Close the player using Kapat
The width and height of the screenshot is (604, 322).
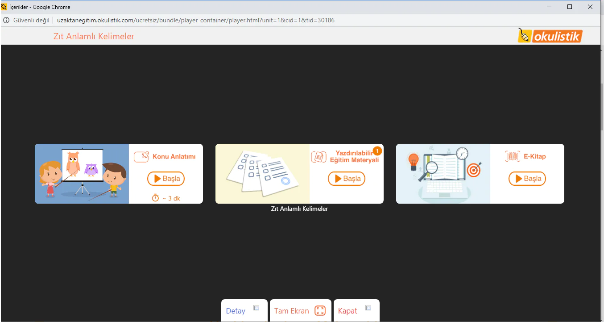[x=348, y=311]
